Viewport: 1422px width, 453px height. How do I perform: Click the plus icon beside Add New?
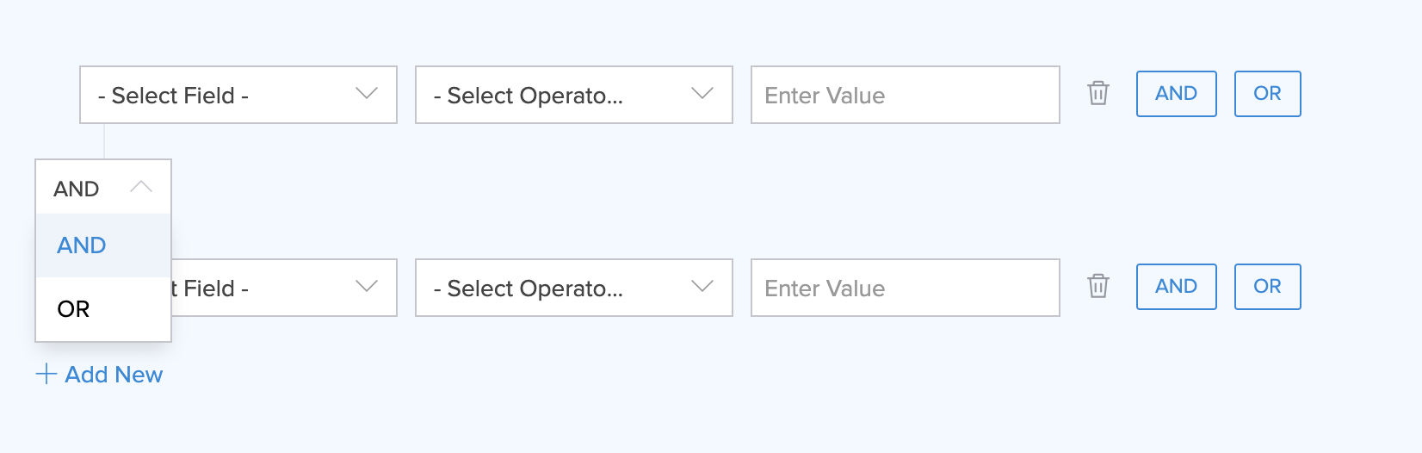tap(46, 374)
